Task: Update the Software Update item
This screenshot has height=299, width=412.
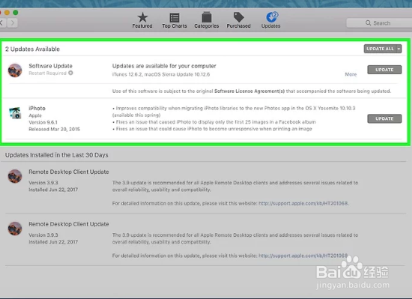Action: coord(384,70)
